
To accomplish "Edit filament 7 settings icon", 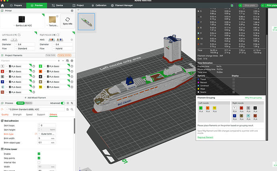I will 34,82.
